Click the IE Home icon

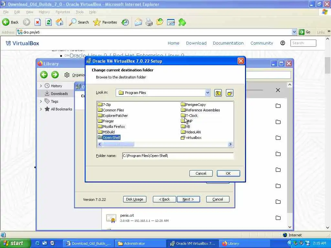click(x=59, y=22)
